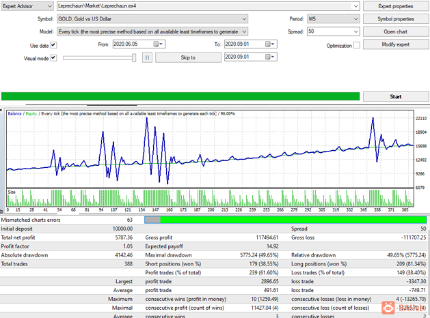
Task: Click the Profit trades value 239 (61.60%)
Action: click(x=264, y=272)
